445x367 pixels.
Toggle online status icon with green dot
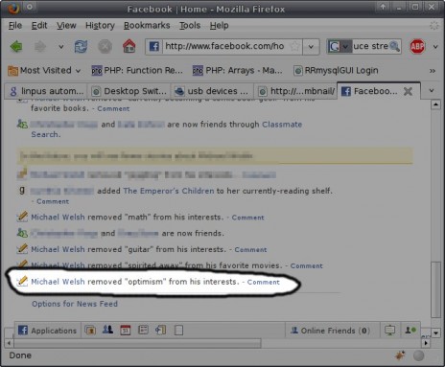(410, 330)
